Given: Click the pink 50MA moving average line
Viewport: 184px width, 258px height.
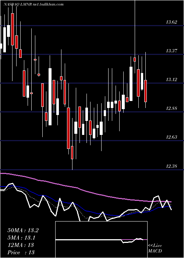Looking at the screenshot, I should (x=85, y=191).
